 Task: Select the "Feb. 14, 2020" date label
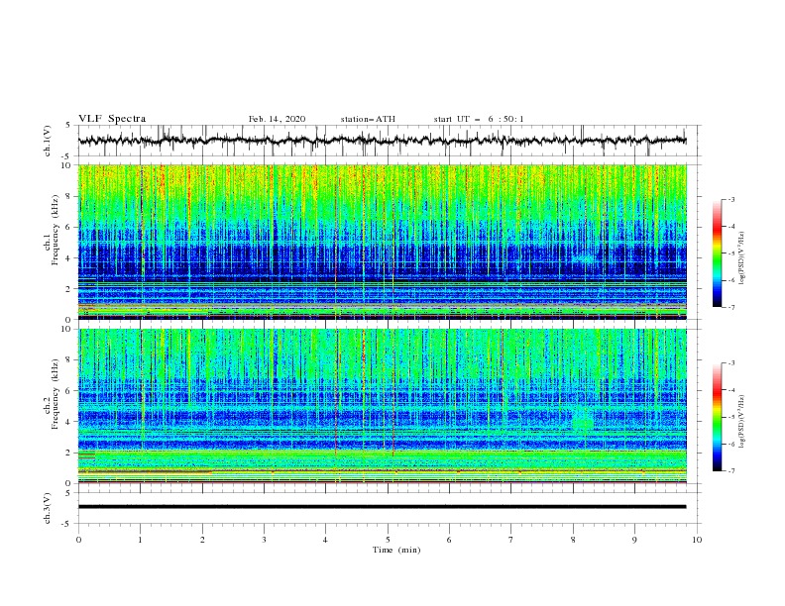tap(277, 119)
